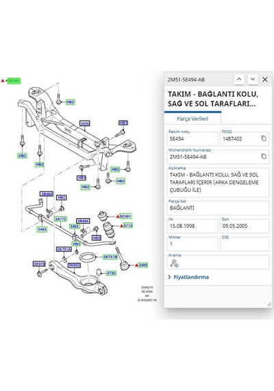
Task: Select the 5495 link callout
Action: (143, 265)
